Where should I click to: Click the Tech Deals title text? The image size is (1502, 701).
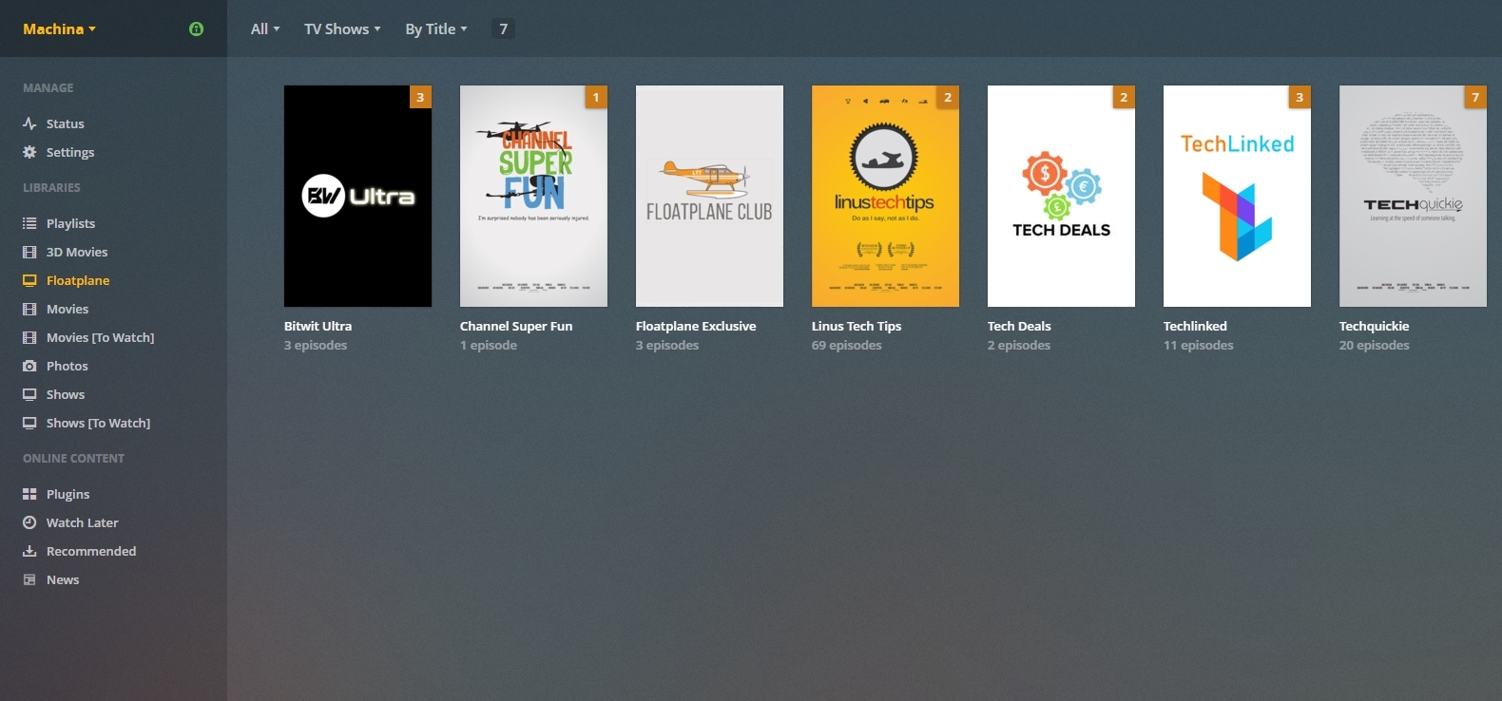click(1019, 326)
